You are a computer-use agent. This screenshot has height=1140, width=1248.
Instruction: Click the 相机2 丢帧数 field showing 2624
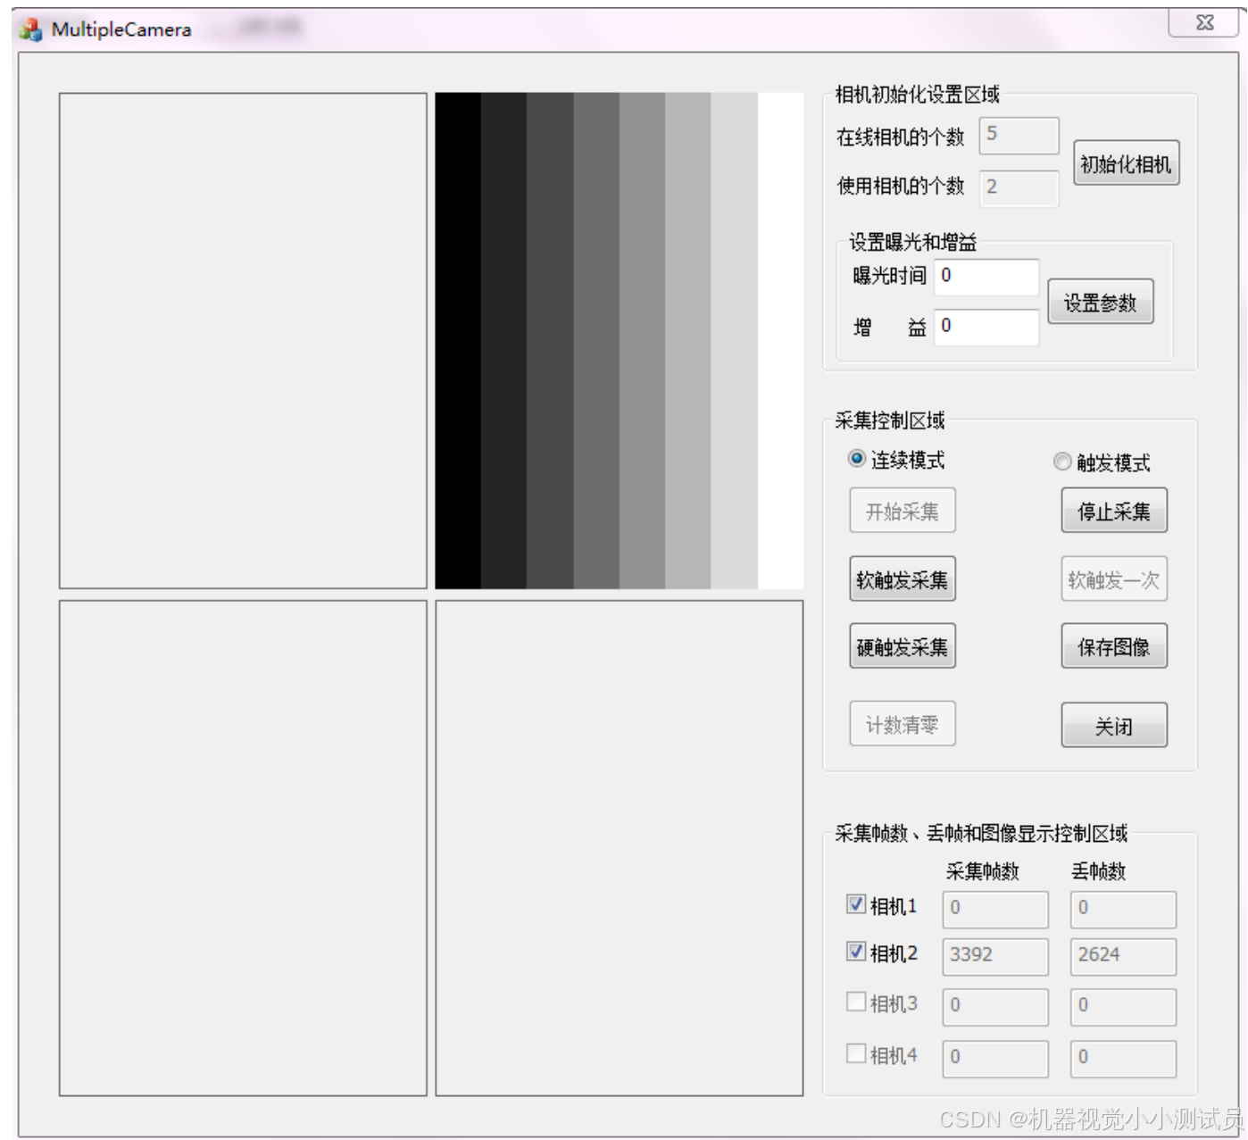click(1122, 955)
